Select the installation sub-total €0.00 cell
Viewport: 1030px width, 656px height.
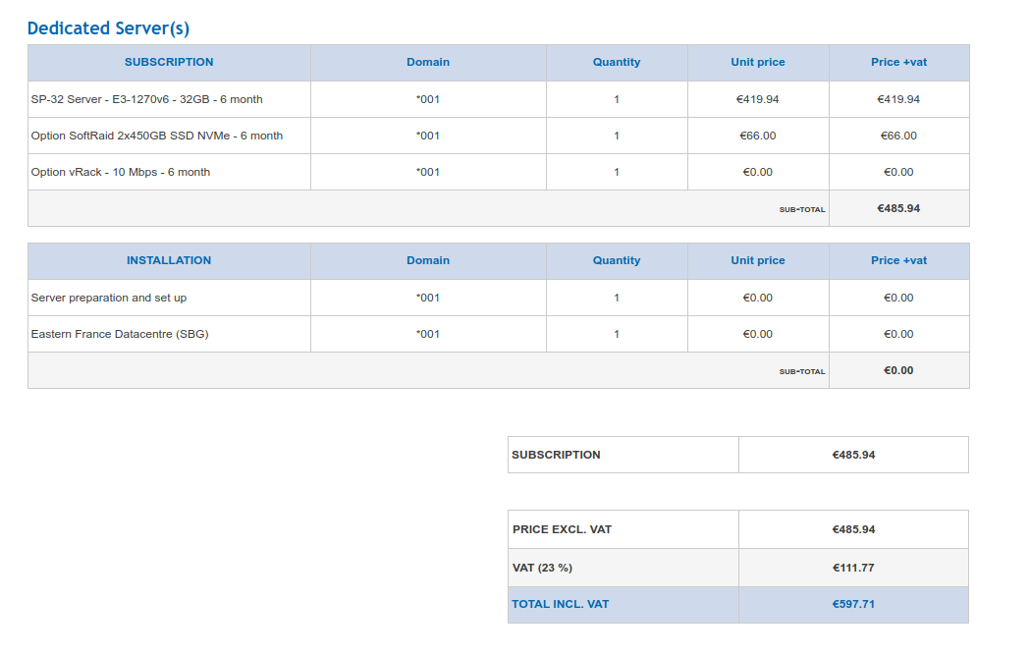coord(898,371)
